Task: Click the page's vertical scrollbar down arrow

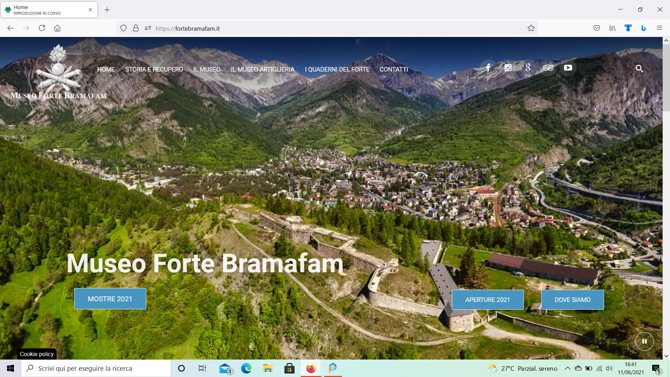Action: pyautogui.click(x=666, y=356)
